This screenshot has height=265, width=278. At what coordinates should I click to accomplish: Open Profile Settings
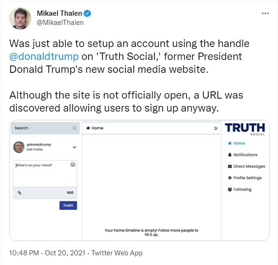pyautogui.click(x=245, y=178)
